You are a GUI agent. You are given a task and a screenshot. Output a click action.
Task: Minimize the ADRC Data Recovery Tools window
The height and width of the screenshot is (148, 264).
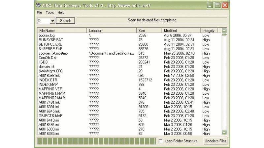coord(210,5)
